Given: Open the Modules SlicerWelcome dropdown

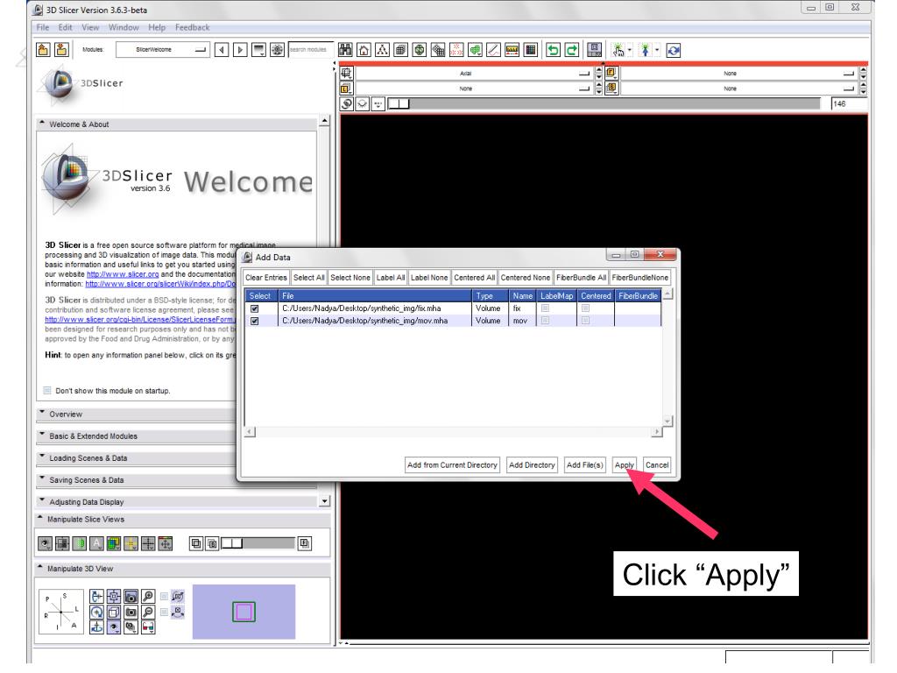Looking at the screenshot, I should (x=162, y=50).
